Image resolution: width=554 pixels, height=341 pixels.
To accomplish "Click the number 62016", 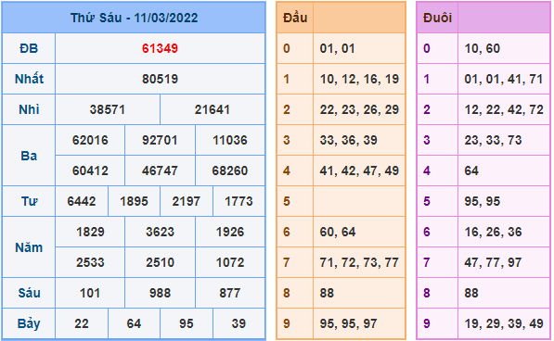I will 90,140.
